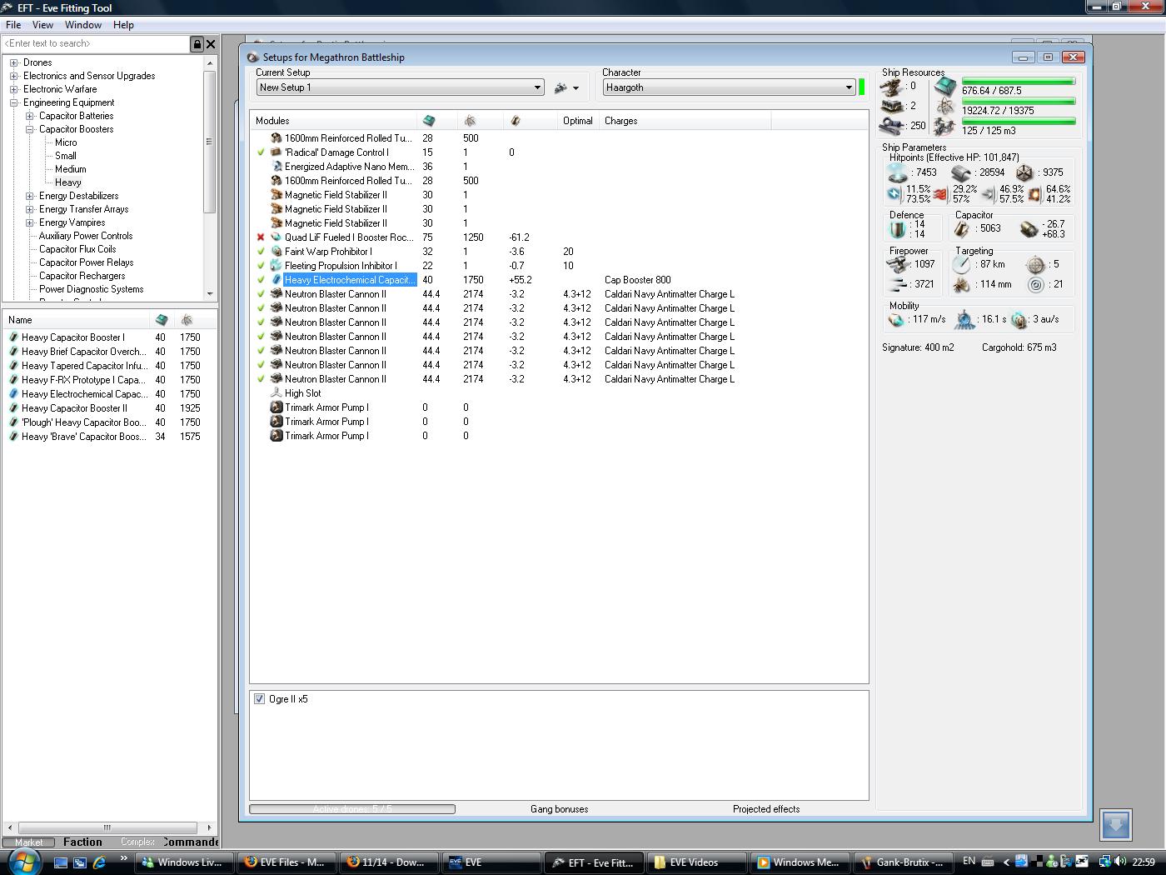This screenshot has height=875, width=1166.
Task: Toggle status of Faint Warp Prohibitor I
Action: (x=261, y=252)
